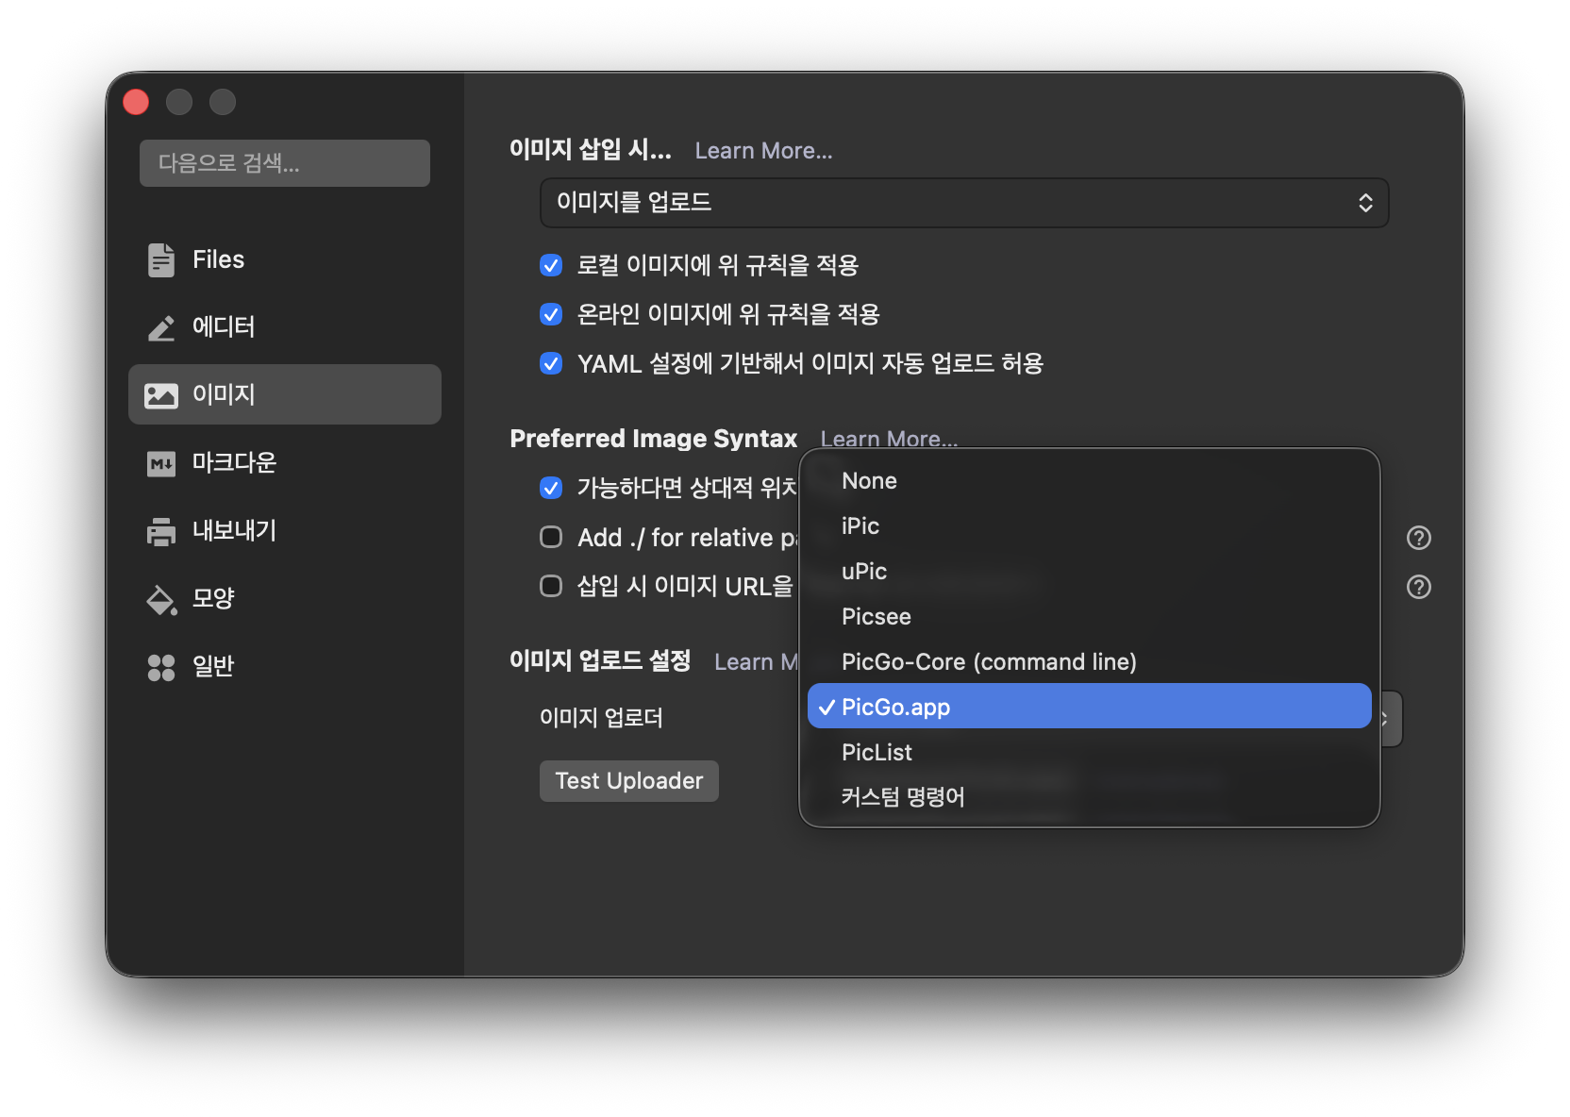
Task: Click the help icon beside Add ./ option
Action: point(1419,538)
